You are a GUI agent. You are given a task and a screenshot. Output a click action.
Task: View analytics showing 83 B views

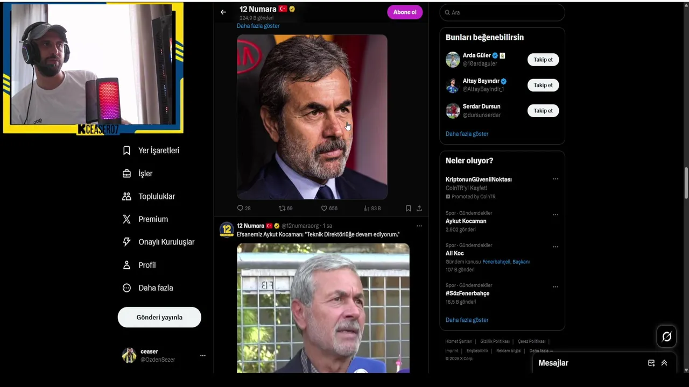pyautogui.click(x=372, y=208)
